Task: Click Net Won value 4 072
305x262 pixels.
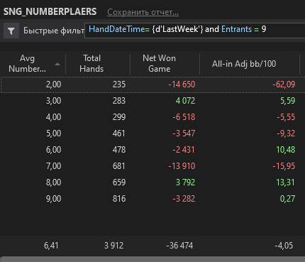Action: 185,101
